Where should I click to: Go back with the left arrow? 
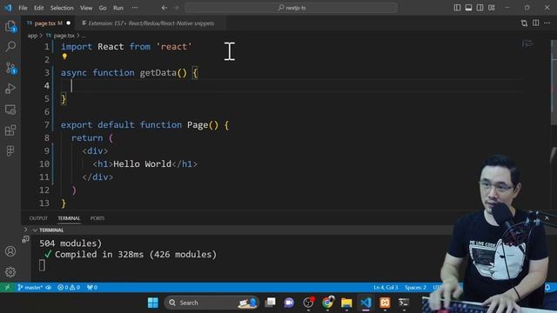(164, 8)
